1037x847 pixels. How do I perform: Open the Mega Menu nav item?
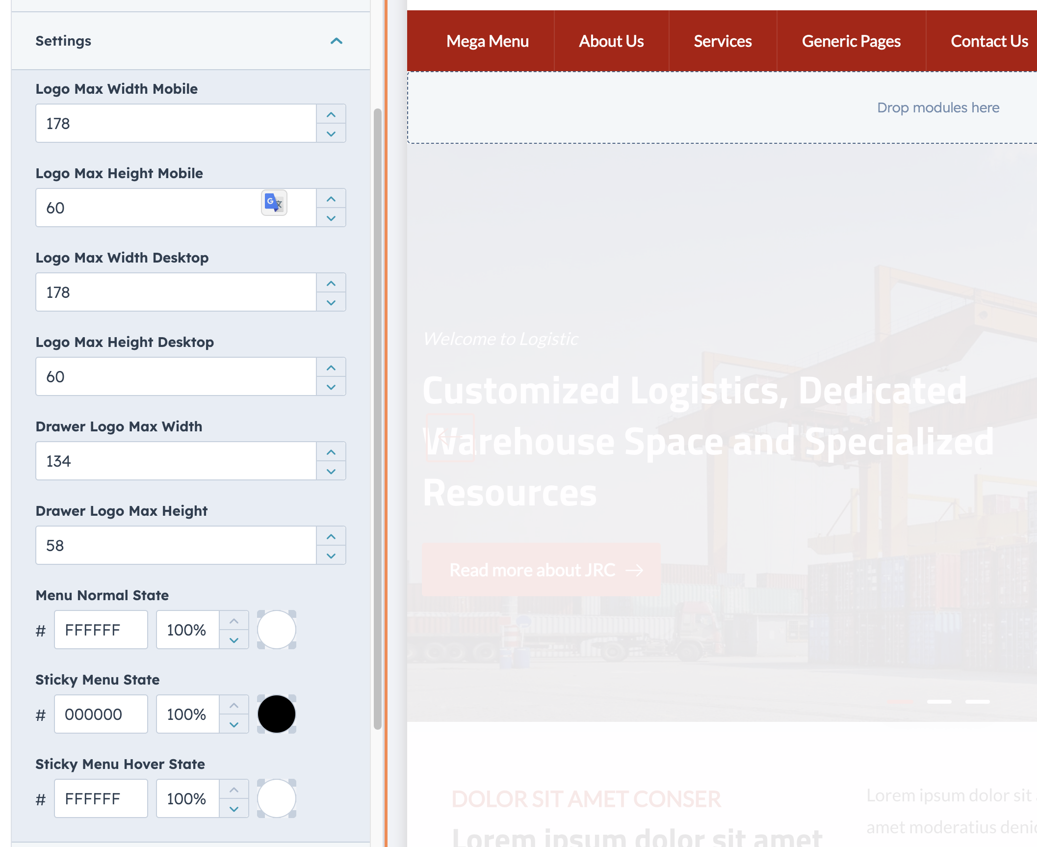(487, 41)
